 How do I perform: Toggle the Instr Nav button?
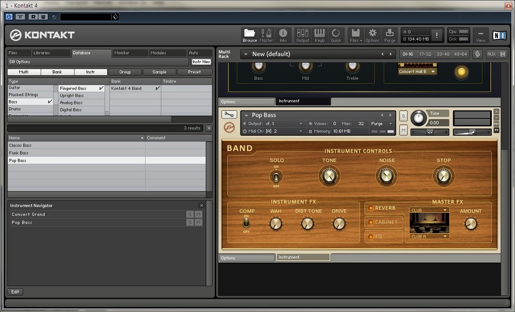201,62
